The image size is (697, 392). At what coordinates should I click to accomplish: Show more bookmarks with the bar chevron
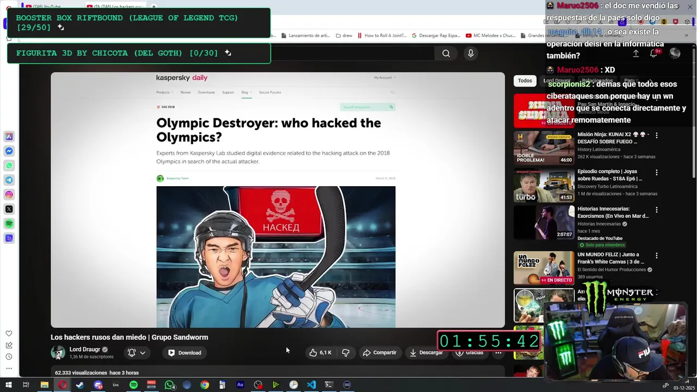coord(686,35)
